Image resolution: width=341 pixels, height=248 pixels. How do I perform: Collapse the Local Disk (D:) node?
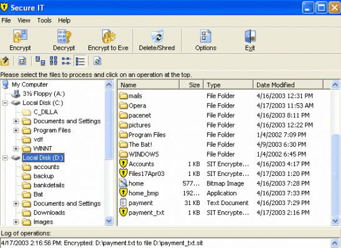[5, 158]
